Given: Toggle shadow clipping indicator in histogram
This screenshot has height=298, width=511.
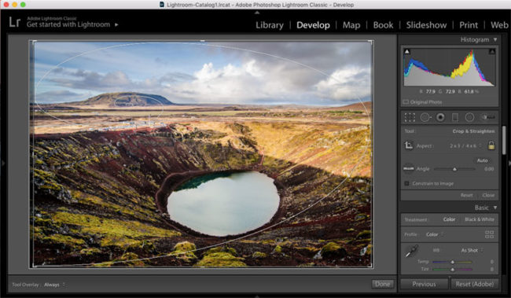Looking at the screenshot, I should pos(406,52).
